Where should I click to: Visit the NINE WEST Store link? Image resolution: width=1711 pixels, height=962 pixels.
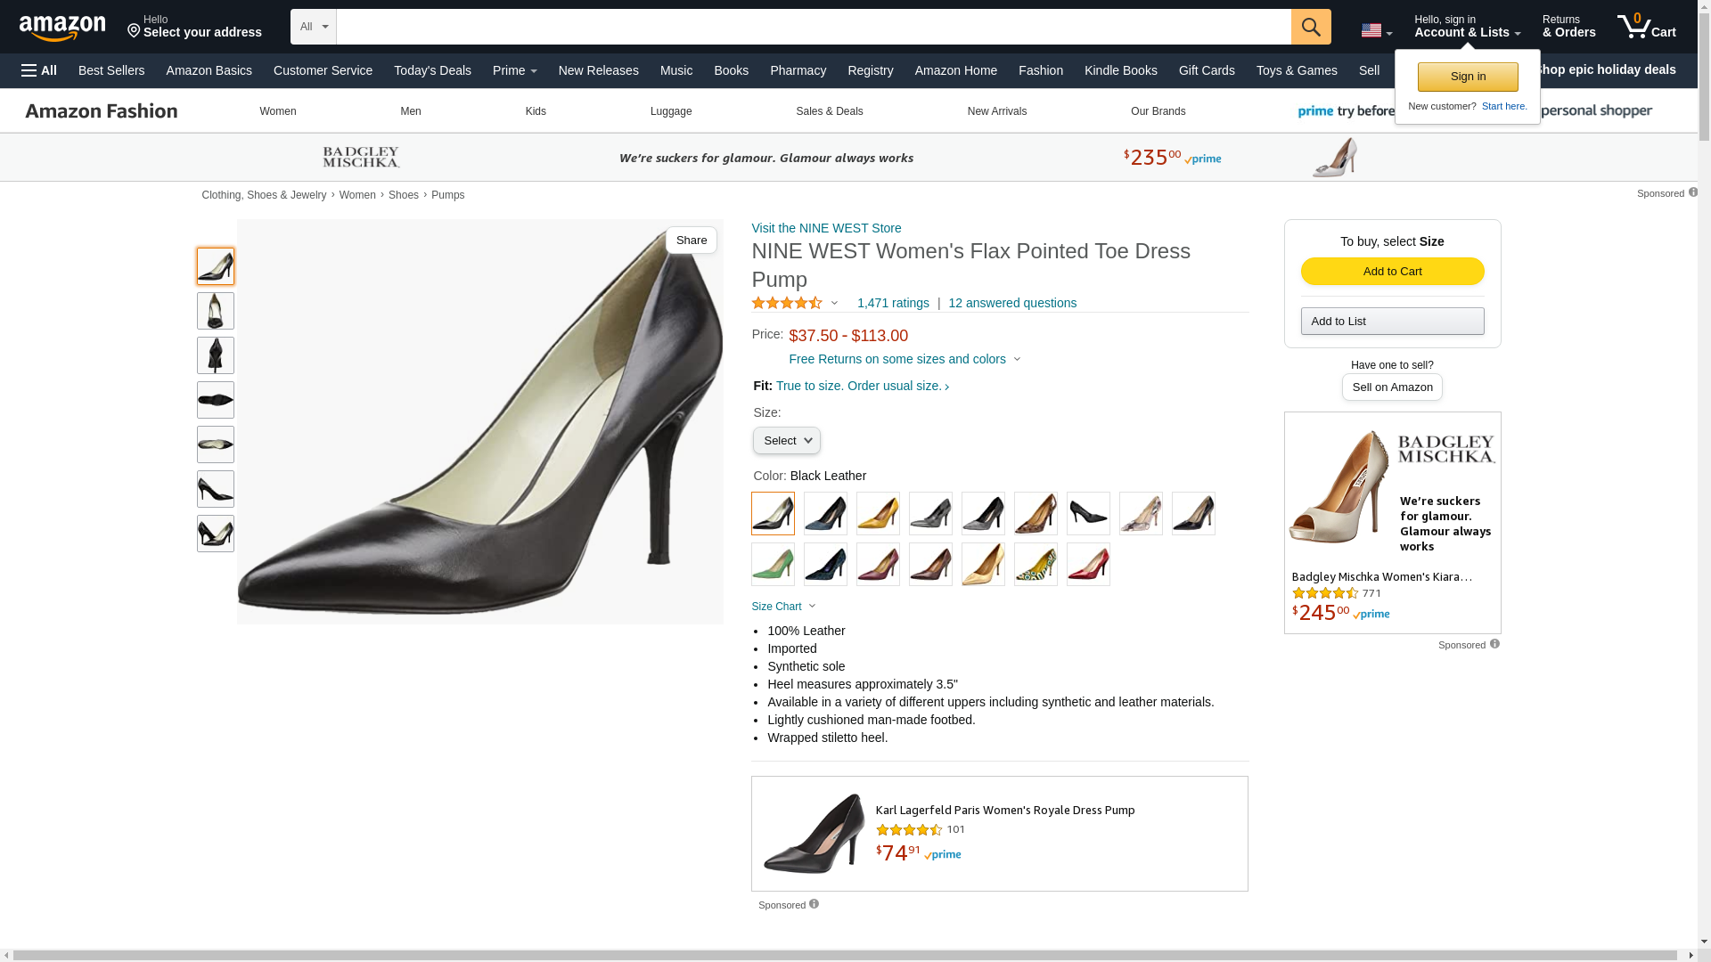click(x=825, y=228)
